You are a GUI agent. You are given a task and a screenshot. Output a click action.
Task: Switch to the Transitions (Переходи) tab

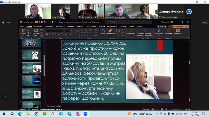pyautogui.click(x=71, y=26)
